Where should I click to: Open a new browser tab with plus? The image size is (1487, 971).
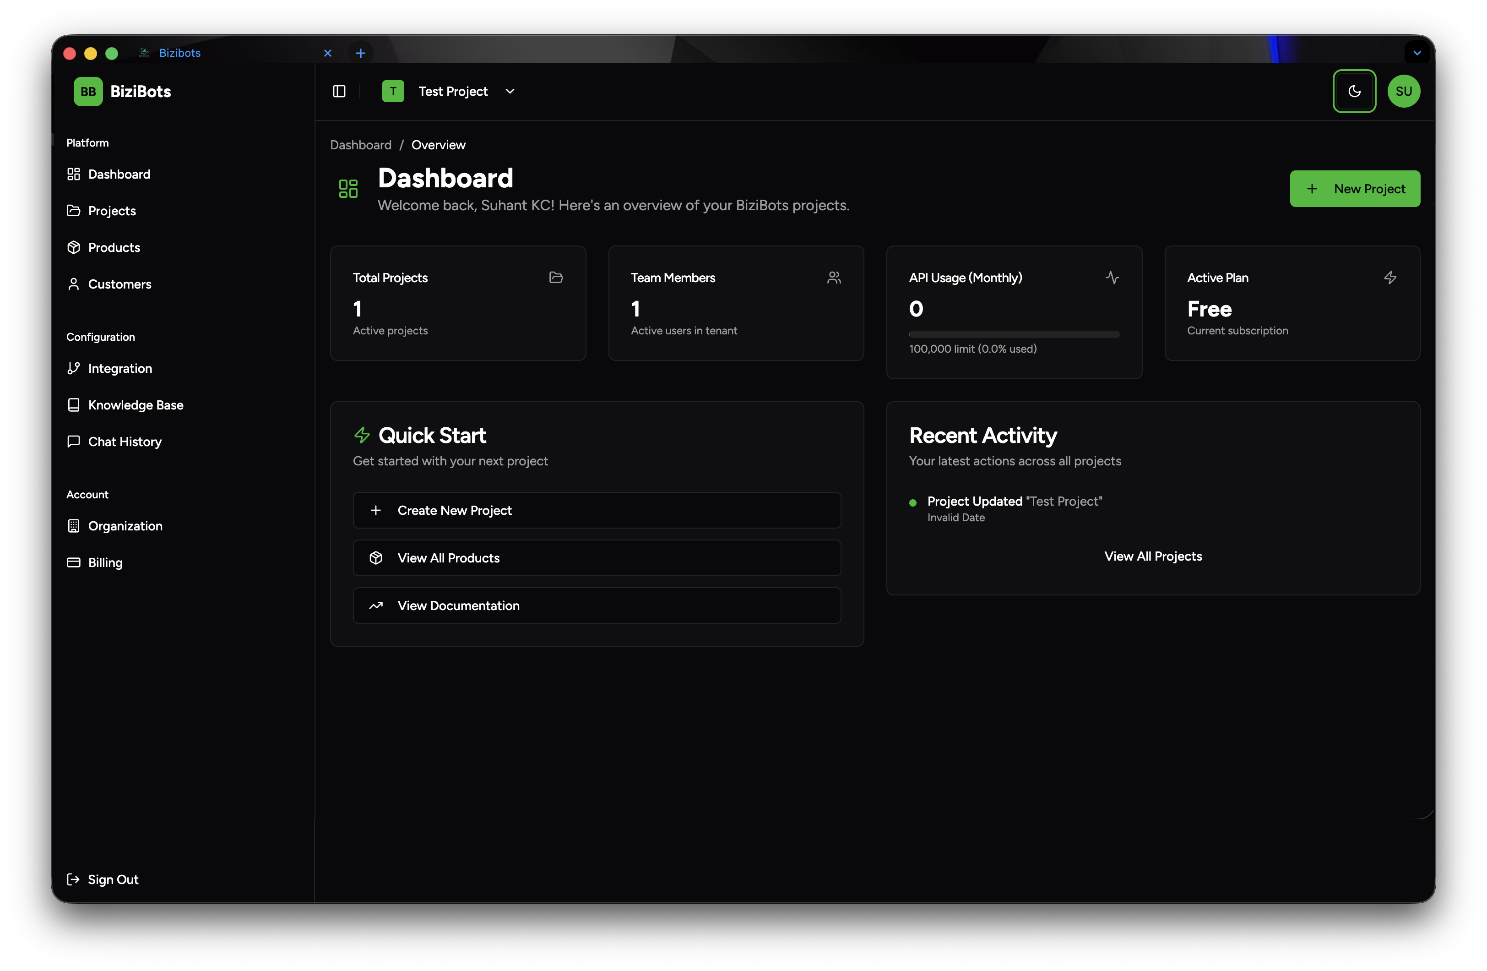tap(360, 53)
